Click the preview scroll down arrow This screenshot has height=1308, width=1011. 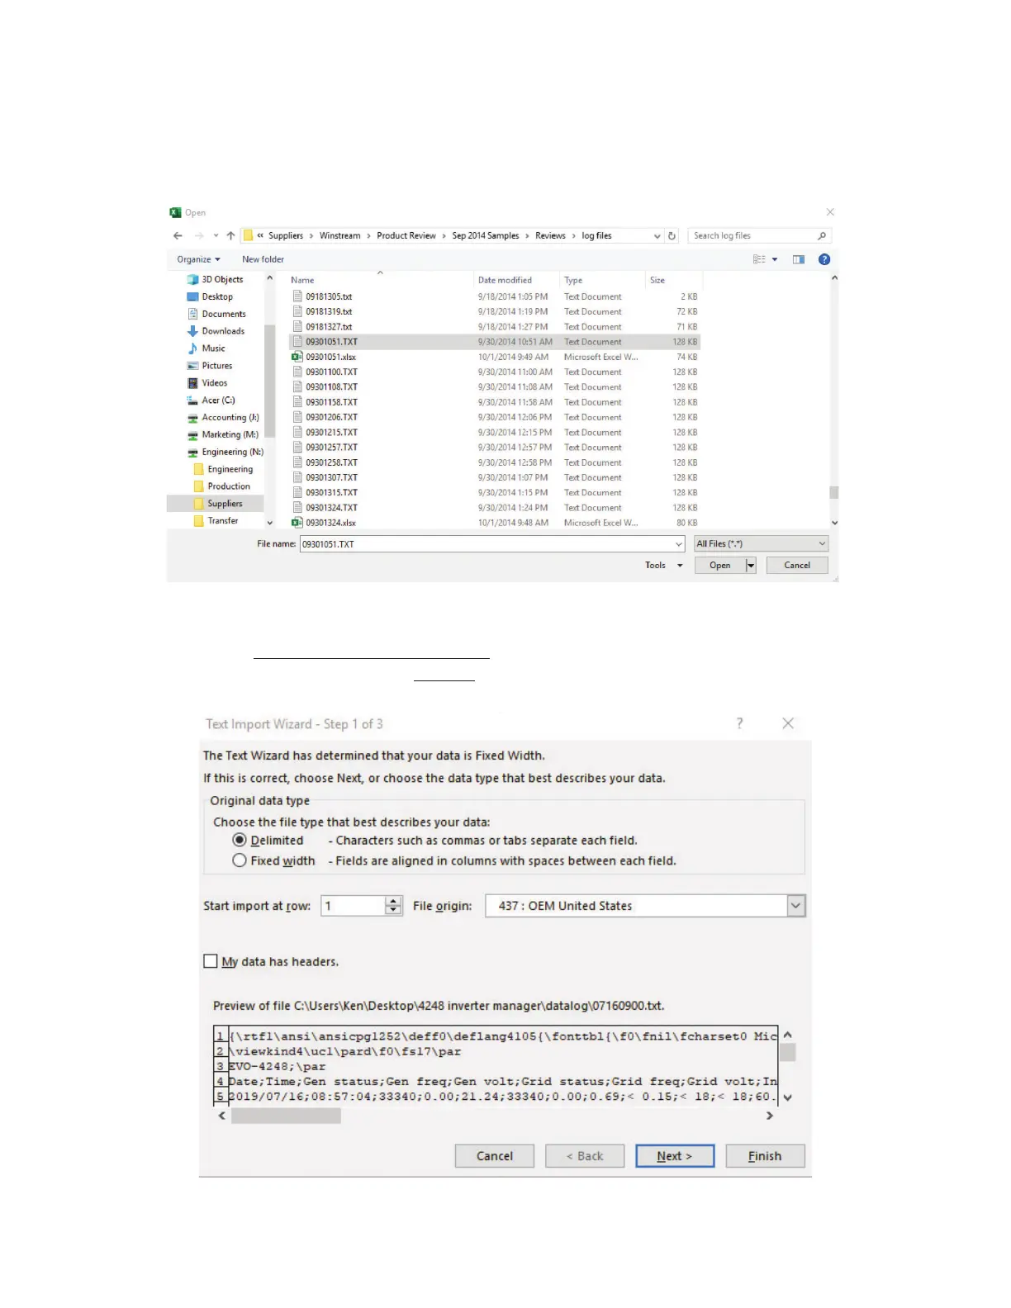(788, 1097)
